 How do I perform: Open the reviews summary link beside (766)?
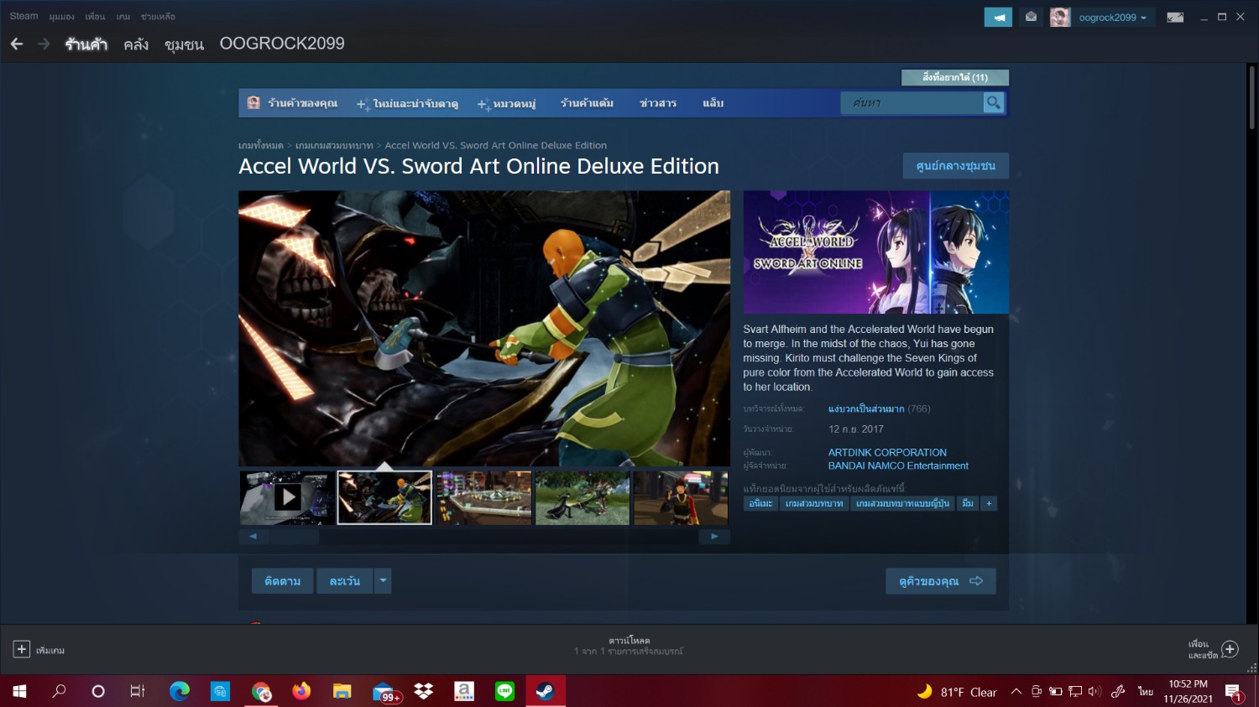click(x=866, y=409)
